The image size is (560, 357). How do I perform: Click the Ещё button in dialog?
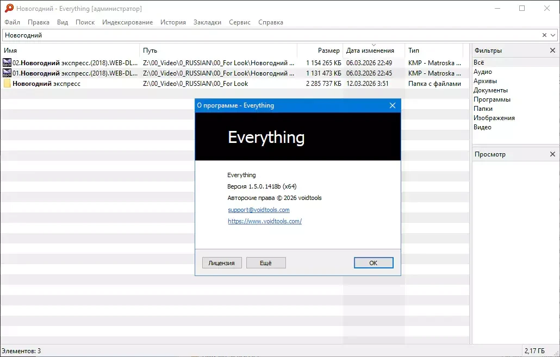pos(266,263)
